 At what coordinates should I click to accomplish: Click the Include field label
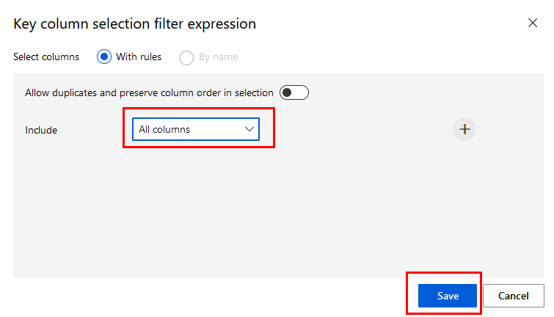click(x=41, y=130)
